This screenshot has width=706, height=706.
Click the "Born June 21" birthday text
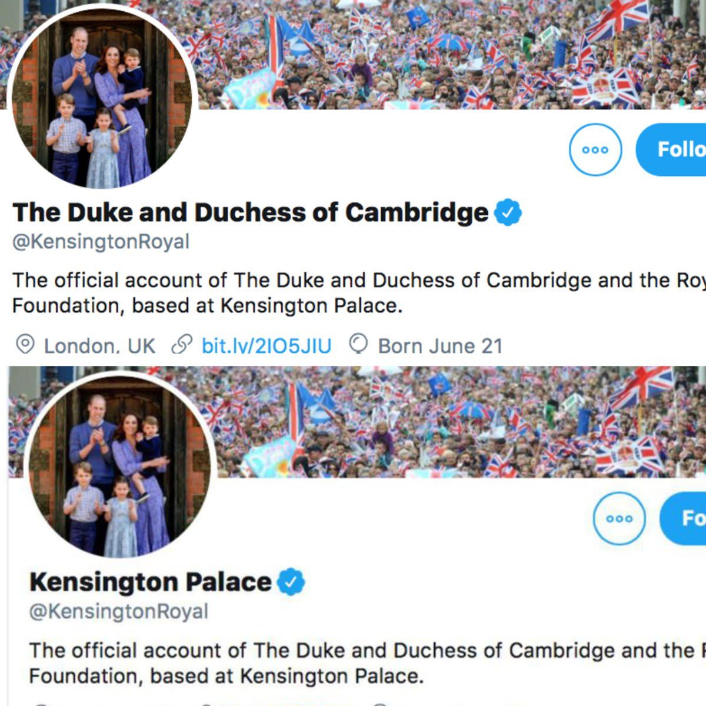pyautogui.click(x=440, y=346)
